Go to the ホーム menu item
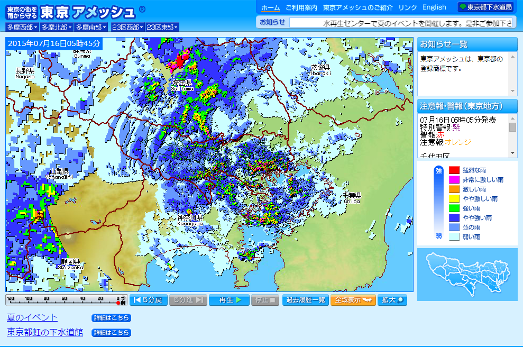Image resolution: width=523 pixels, height=347 pixels. [271, 8]
